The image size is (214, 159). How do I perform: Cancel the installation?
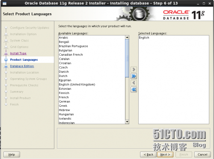(202, 155)
